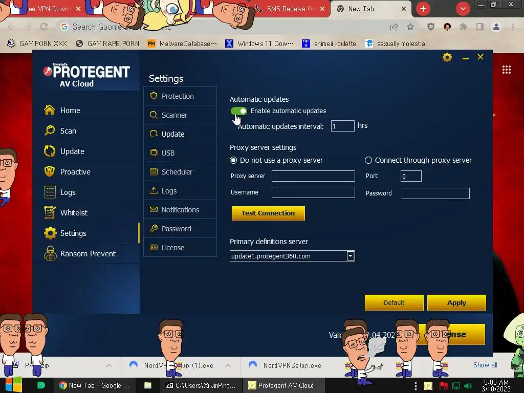Bookmark this tab star icon
The height and width of the screenshot is (393, 524).
coord(410,27)
